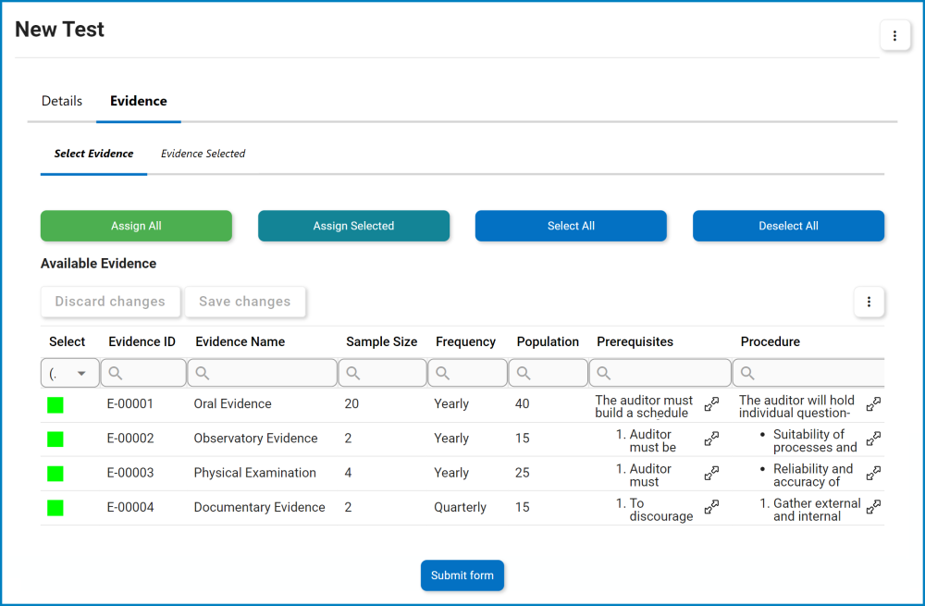This screenshot has width=925, height=606.
Task: Open the kebab menu beside New Test title
Action: [894, 36]
